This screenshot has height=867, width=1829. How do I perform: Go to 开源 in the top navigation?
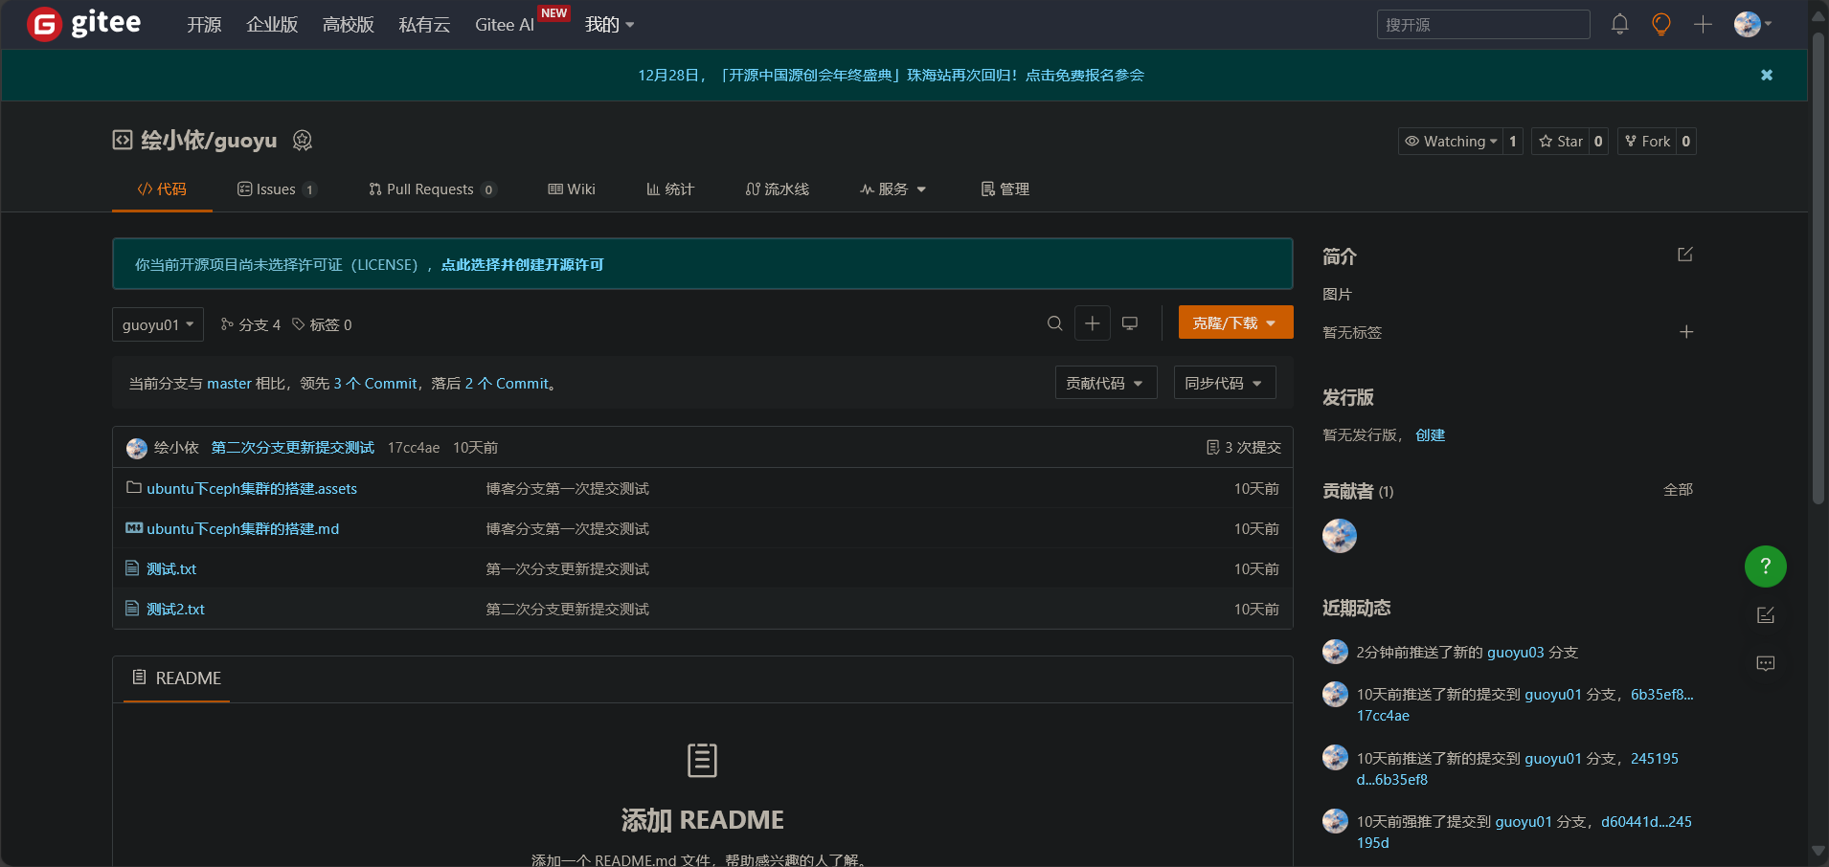[x=204, y=25]
